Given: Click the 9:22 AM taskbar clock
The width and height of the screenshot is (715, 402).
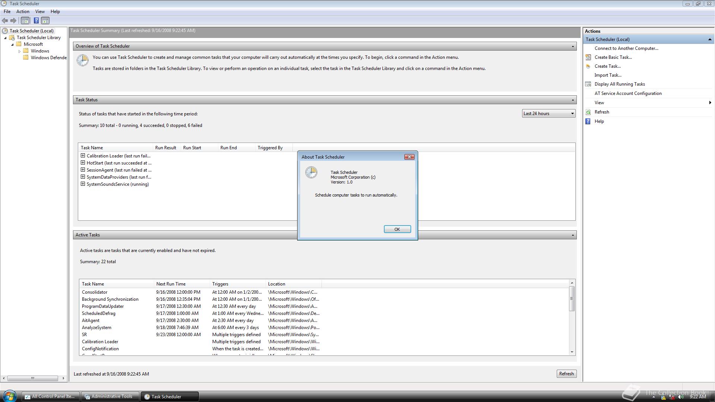Looking at the screenshot, I should 697,397.
